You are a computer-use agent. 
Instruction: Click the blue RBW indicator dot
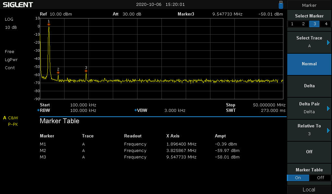(38, 110)
